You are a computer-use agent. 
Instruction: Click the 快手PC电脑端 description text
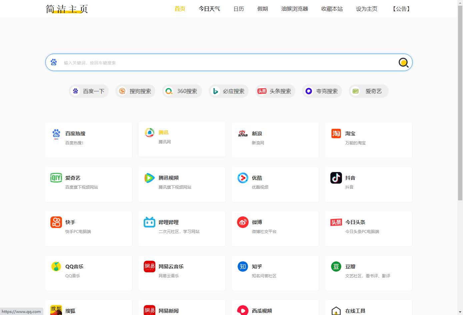pyautogui.click(x=78, y=231)
